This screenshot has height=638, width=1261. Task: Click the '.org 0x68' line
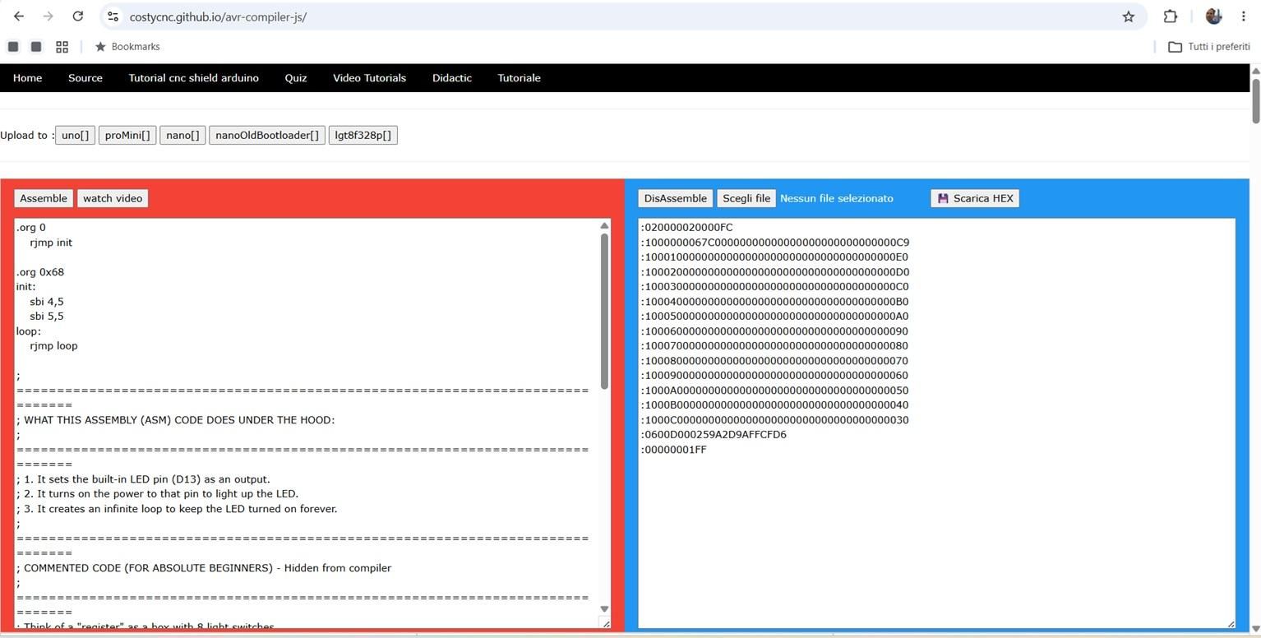[x=40, y=272]
